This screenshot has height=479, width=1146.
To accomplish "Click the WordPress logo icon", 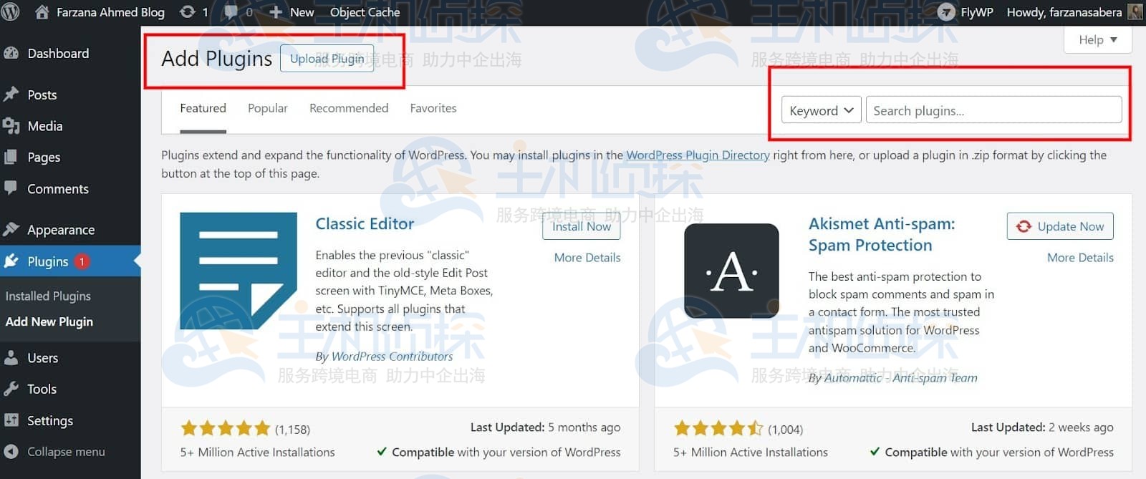I will 10,11.
